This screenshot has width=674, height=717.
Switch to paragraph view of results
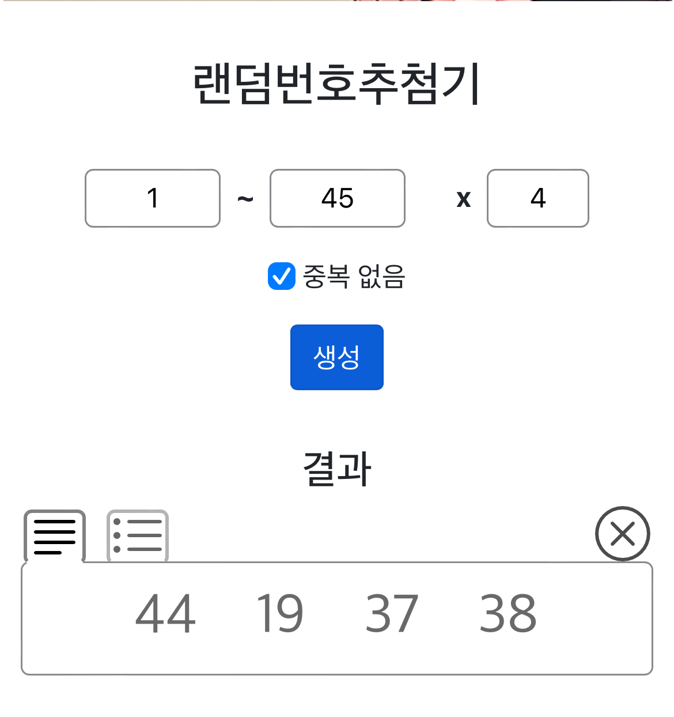(x=55, y=536)
